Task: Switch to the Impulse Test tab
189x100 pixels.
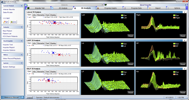Action: [38, 8]
